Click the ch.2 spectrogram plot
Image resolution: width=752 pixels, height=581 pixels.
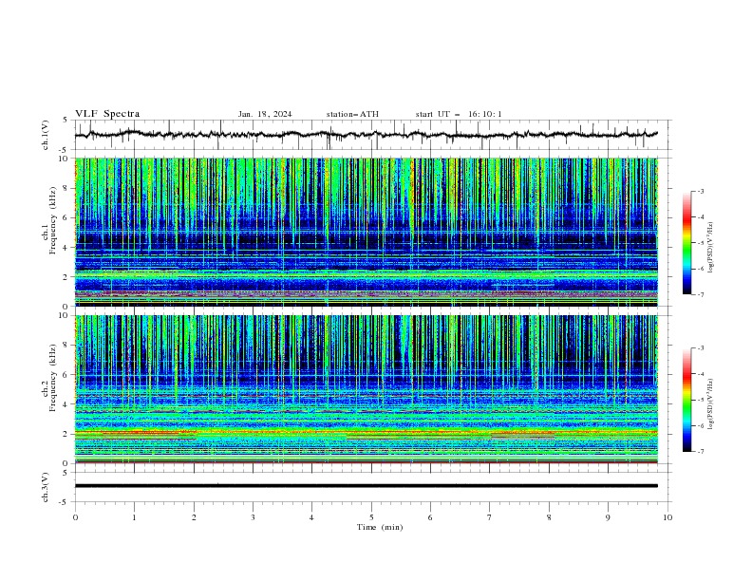(x=366, y=389)
